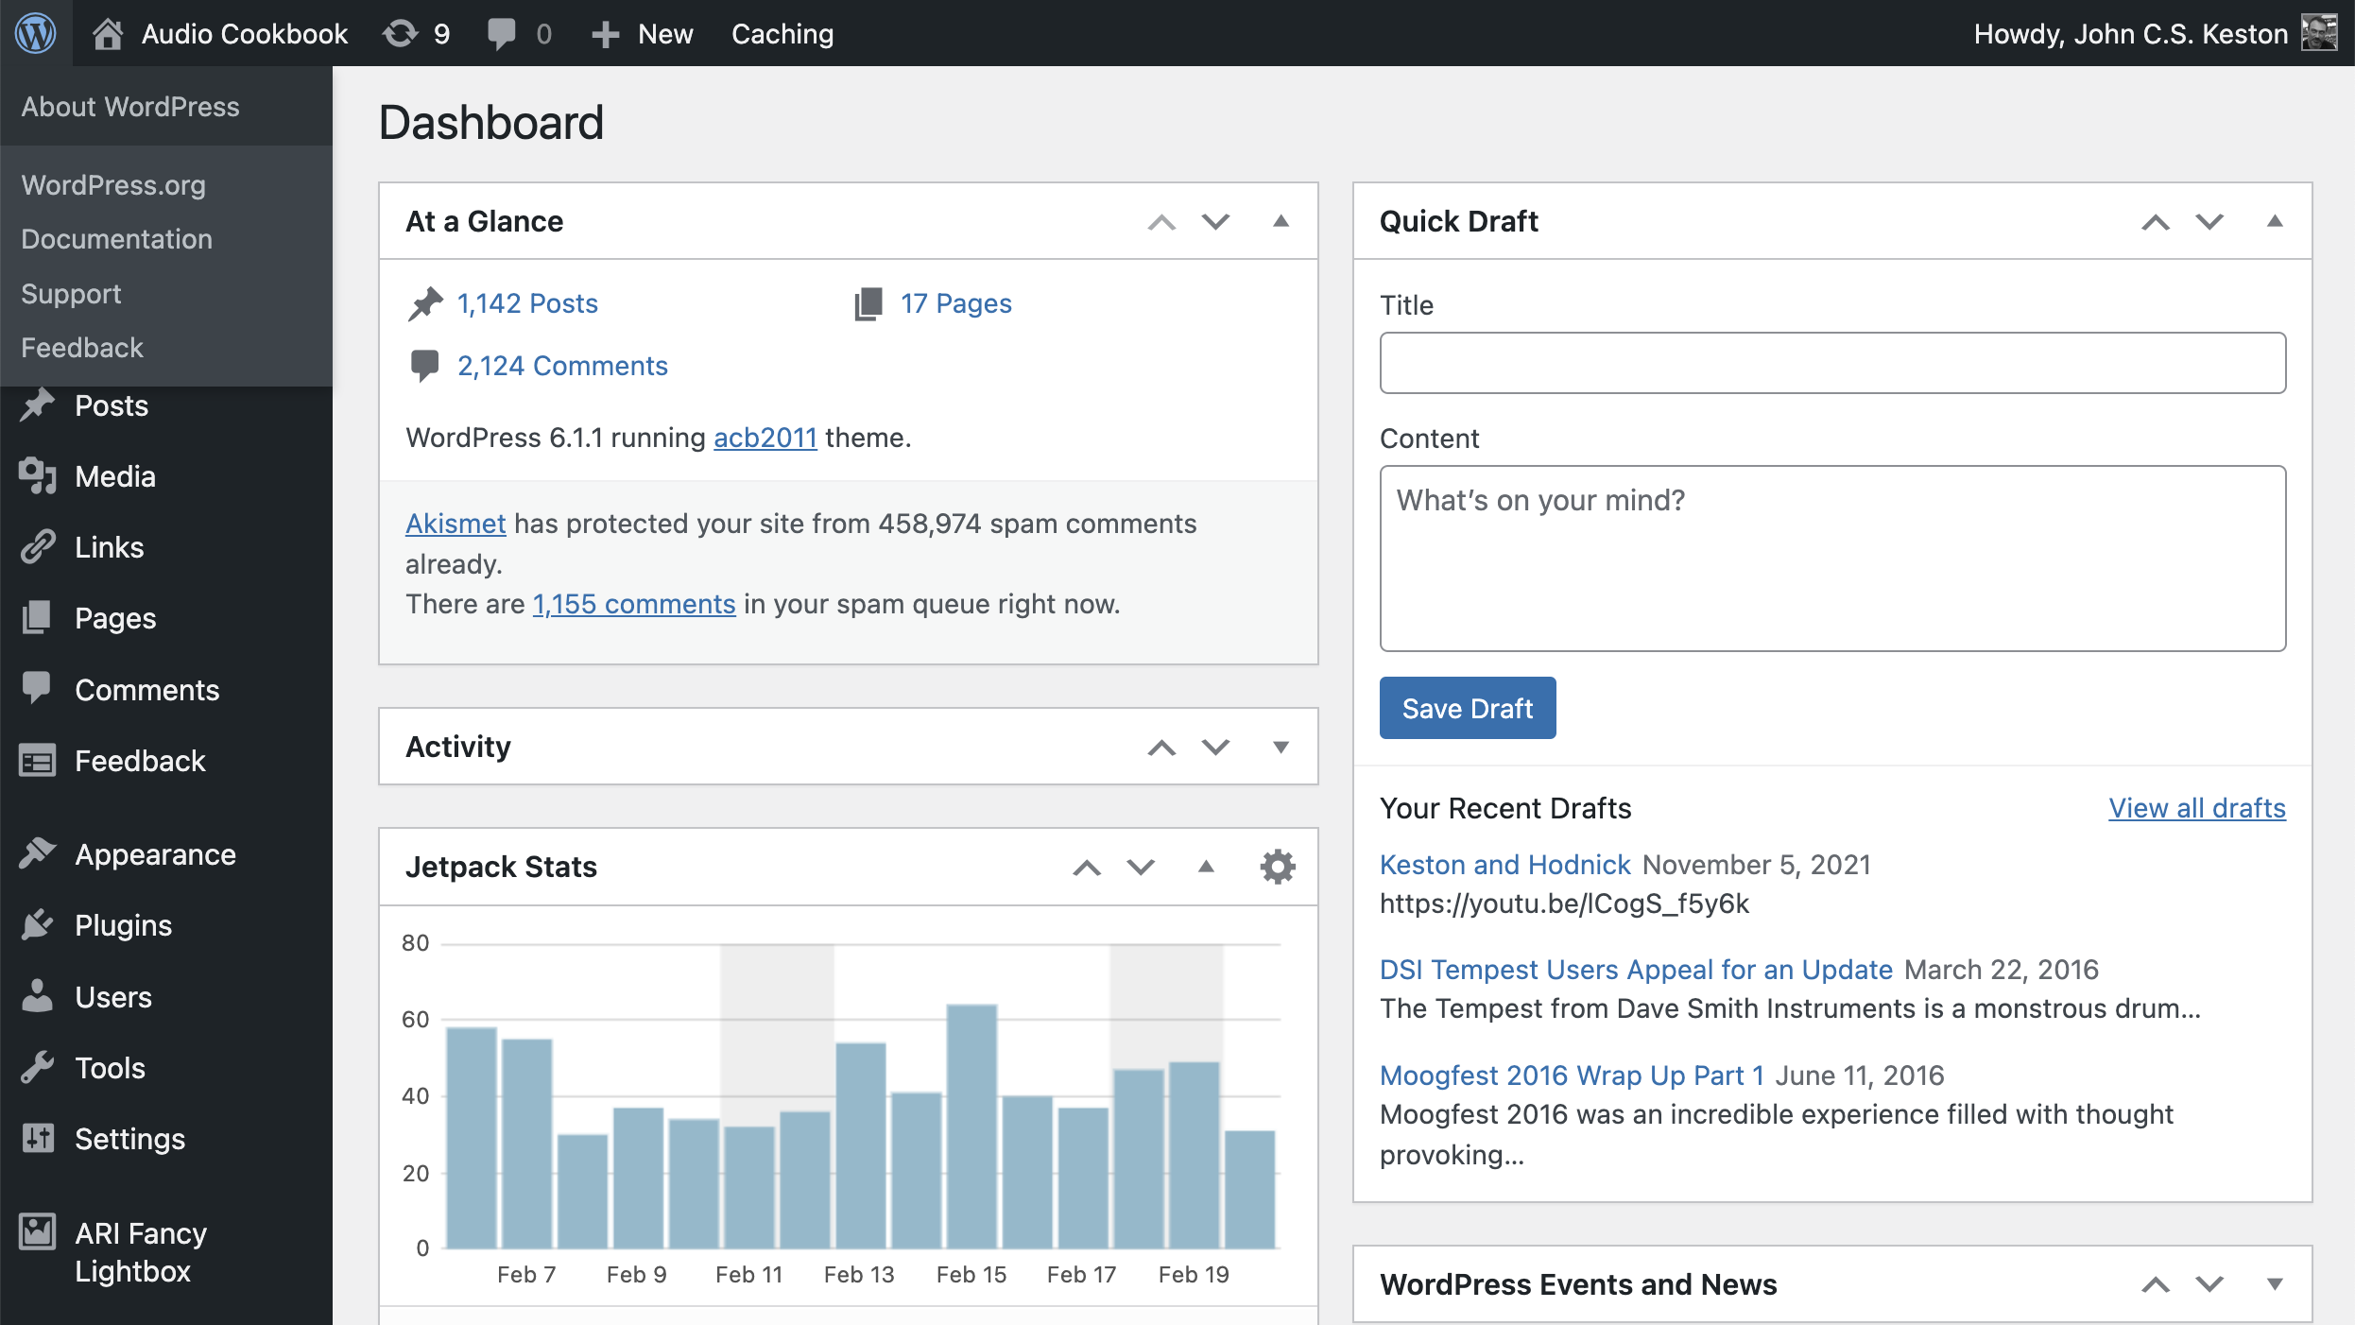Expand WordPress Events and News panel
Image resolution: width=2355 pixels, height=1325 pixels.
pos(2275,1284)
